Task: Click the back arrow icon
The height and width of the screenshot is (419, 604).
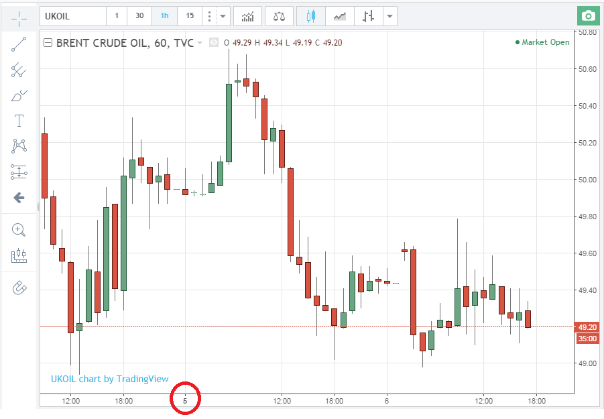Action: point(19,198)
